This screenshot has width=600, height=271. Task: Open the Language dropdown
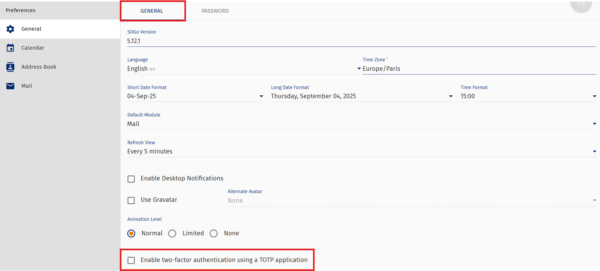click(x=243, y=69)
